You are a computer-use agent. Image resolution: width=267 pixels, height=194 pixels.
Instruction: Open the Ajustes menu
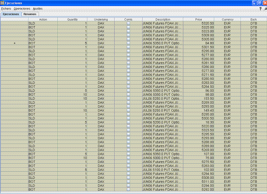pyautogui.click(x=38, y=9)
